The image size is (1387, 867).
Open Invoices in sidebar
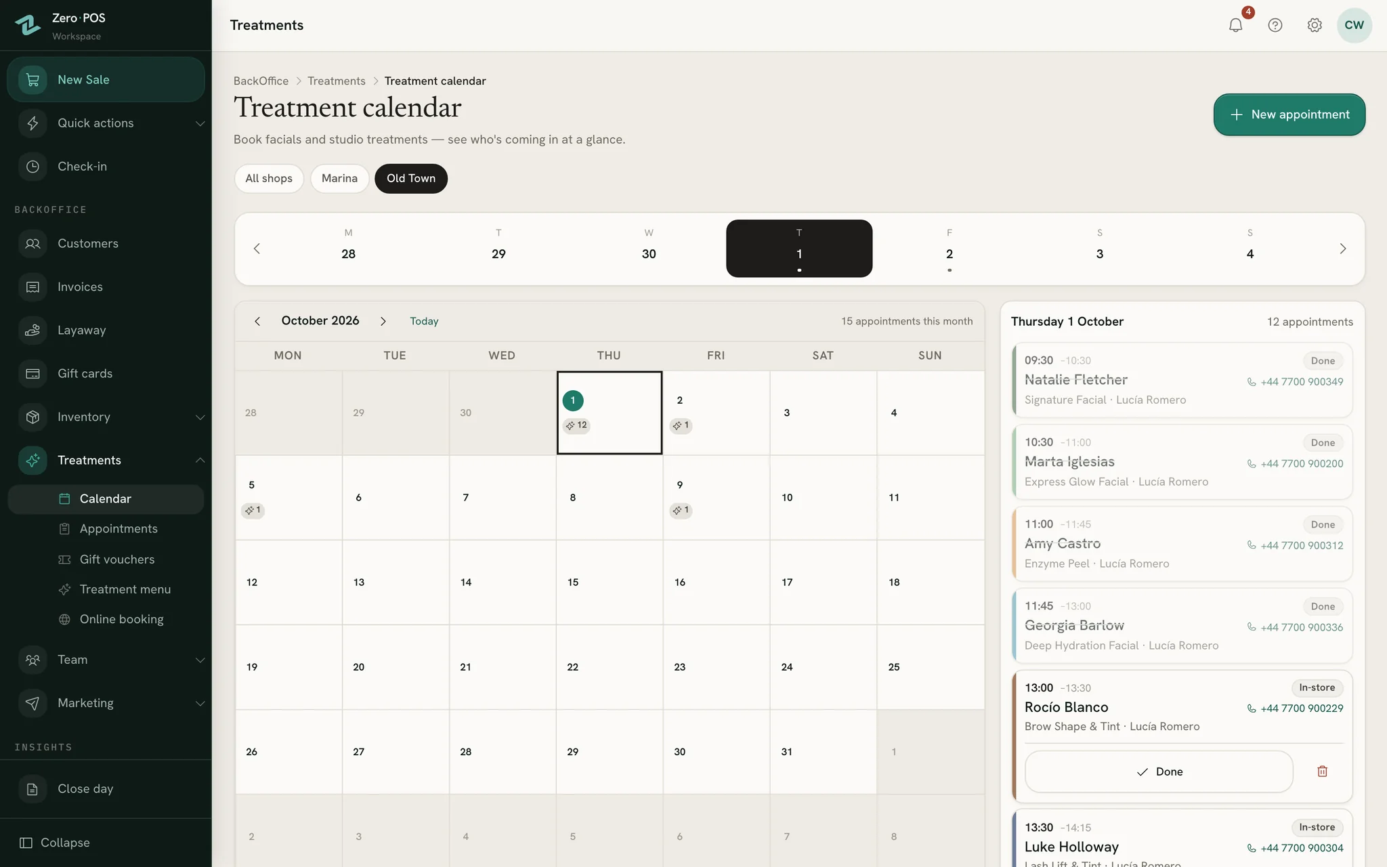(x=106, y=287)
